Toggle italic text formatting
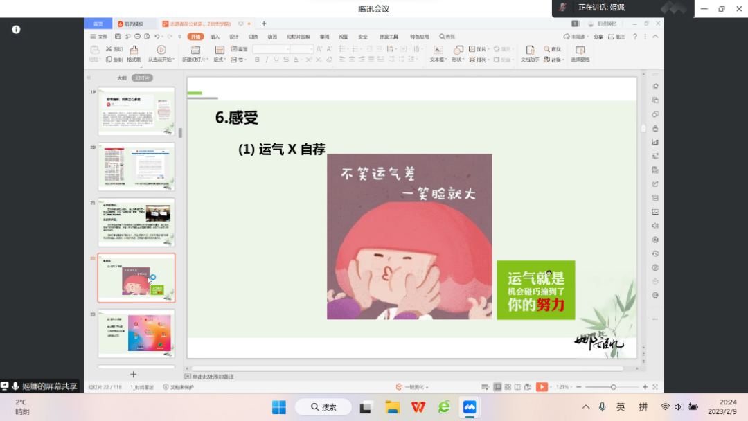This screenshot has height=421, width=748. [267, 60]
